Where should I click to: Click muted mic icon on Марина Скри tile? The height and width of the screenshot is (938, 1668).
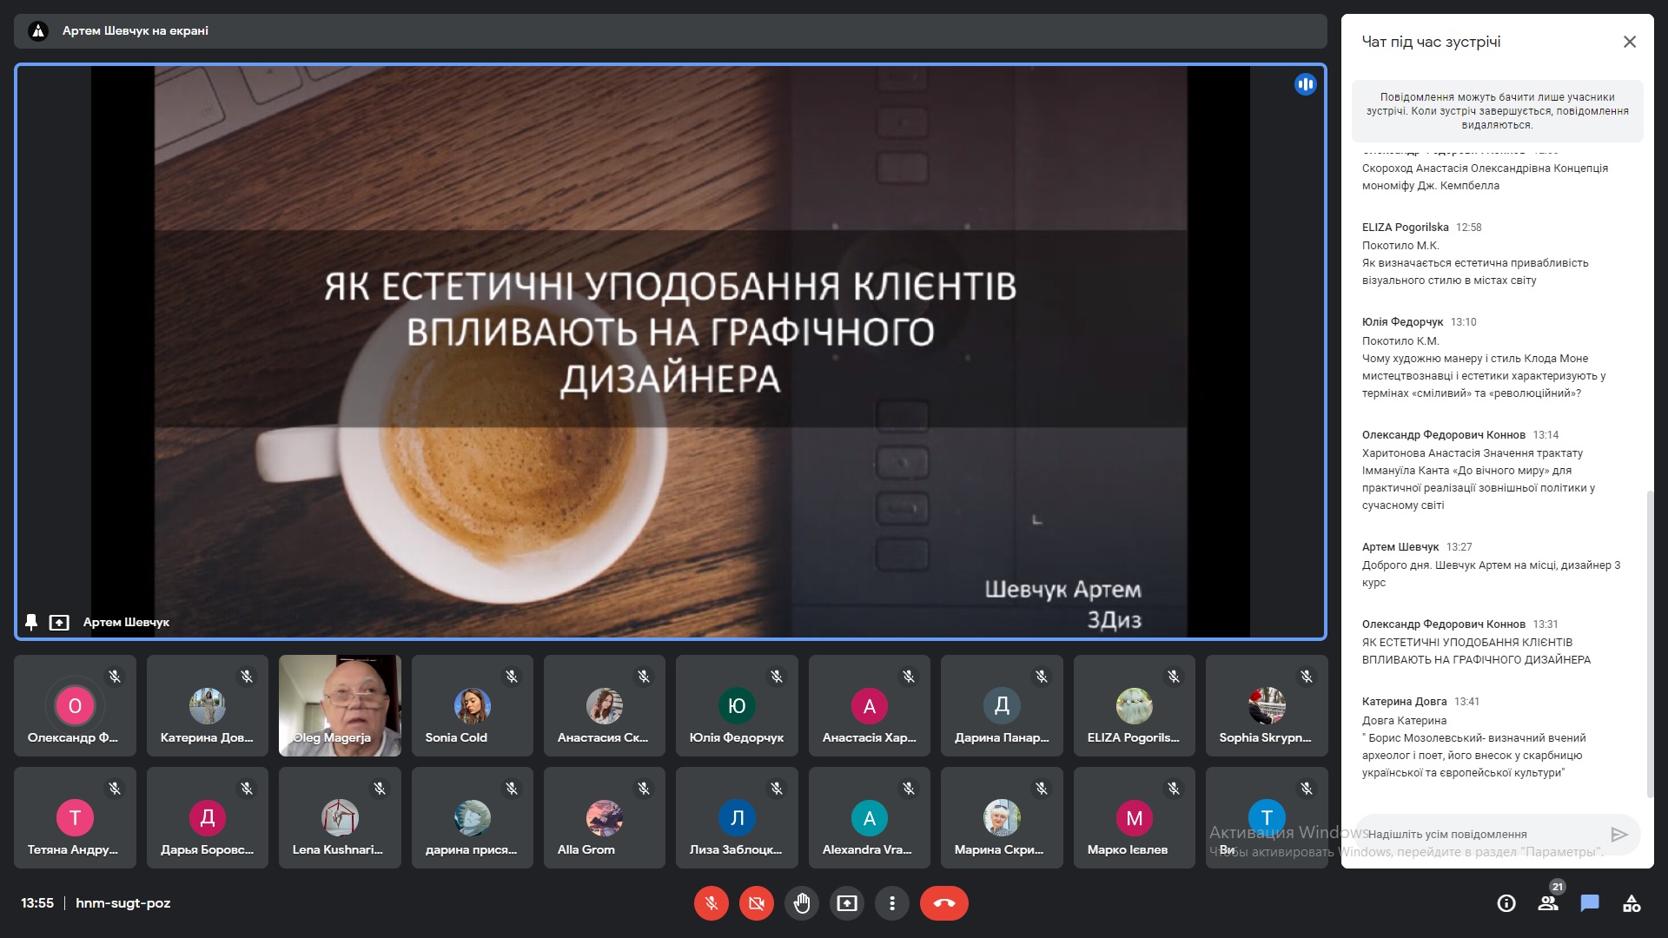pyautogui.click(x=1042, y=788)
